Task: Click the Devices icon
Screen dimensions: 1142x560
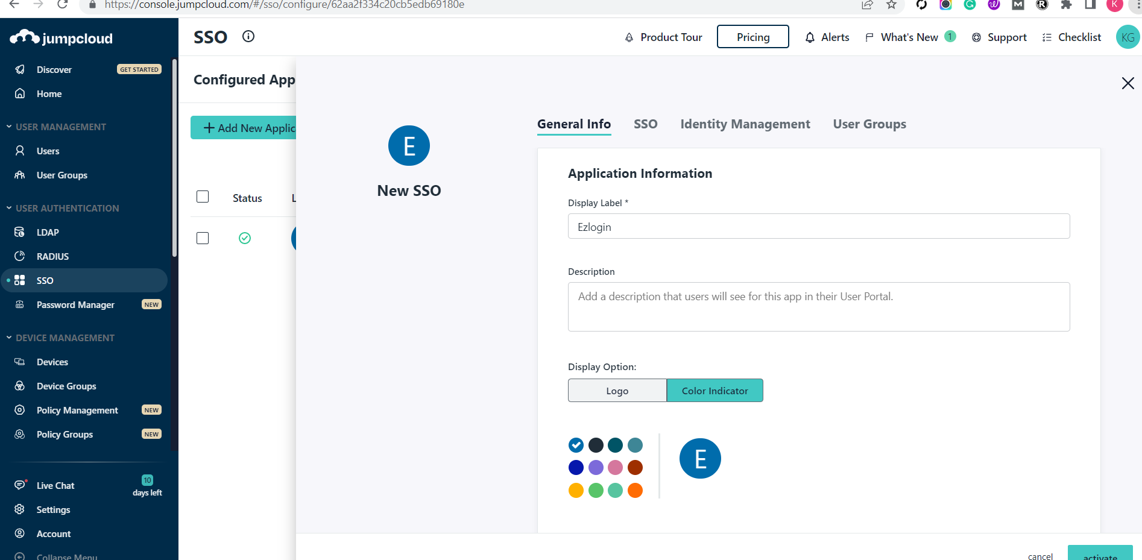Action: click(20, 362)
